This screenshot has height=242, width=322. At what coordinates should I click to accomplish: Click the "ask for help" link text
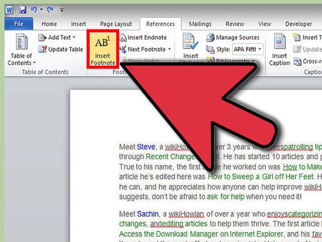tap(226, 197)
